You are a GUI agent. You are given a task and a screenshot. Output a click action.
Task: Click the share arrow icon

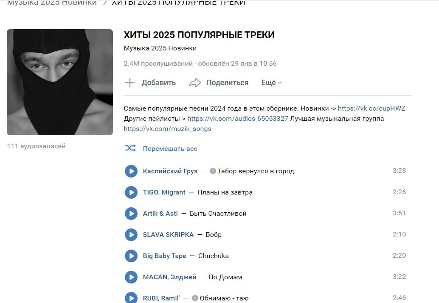[x=195, y=83]
